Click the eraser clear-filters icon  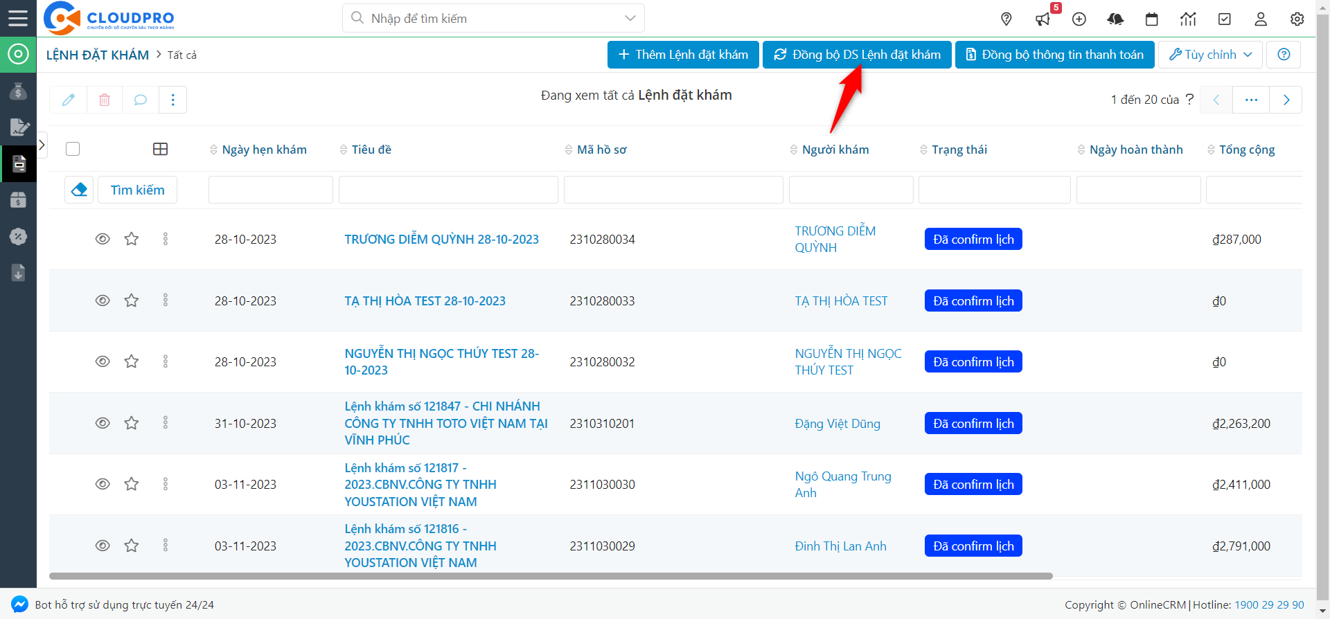[79, 190]
